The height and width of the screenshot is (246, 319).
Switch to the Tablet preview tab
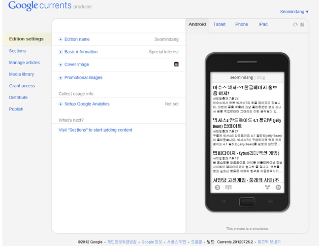pos(220,24)
